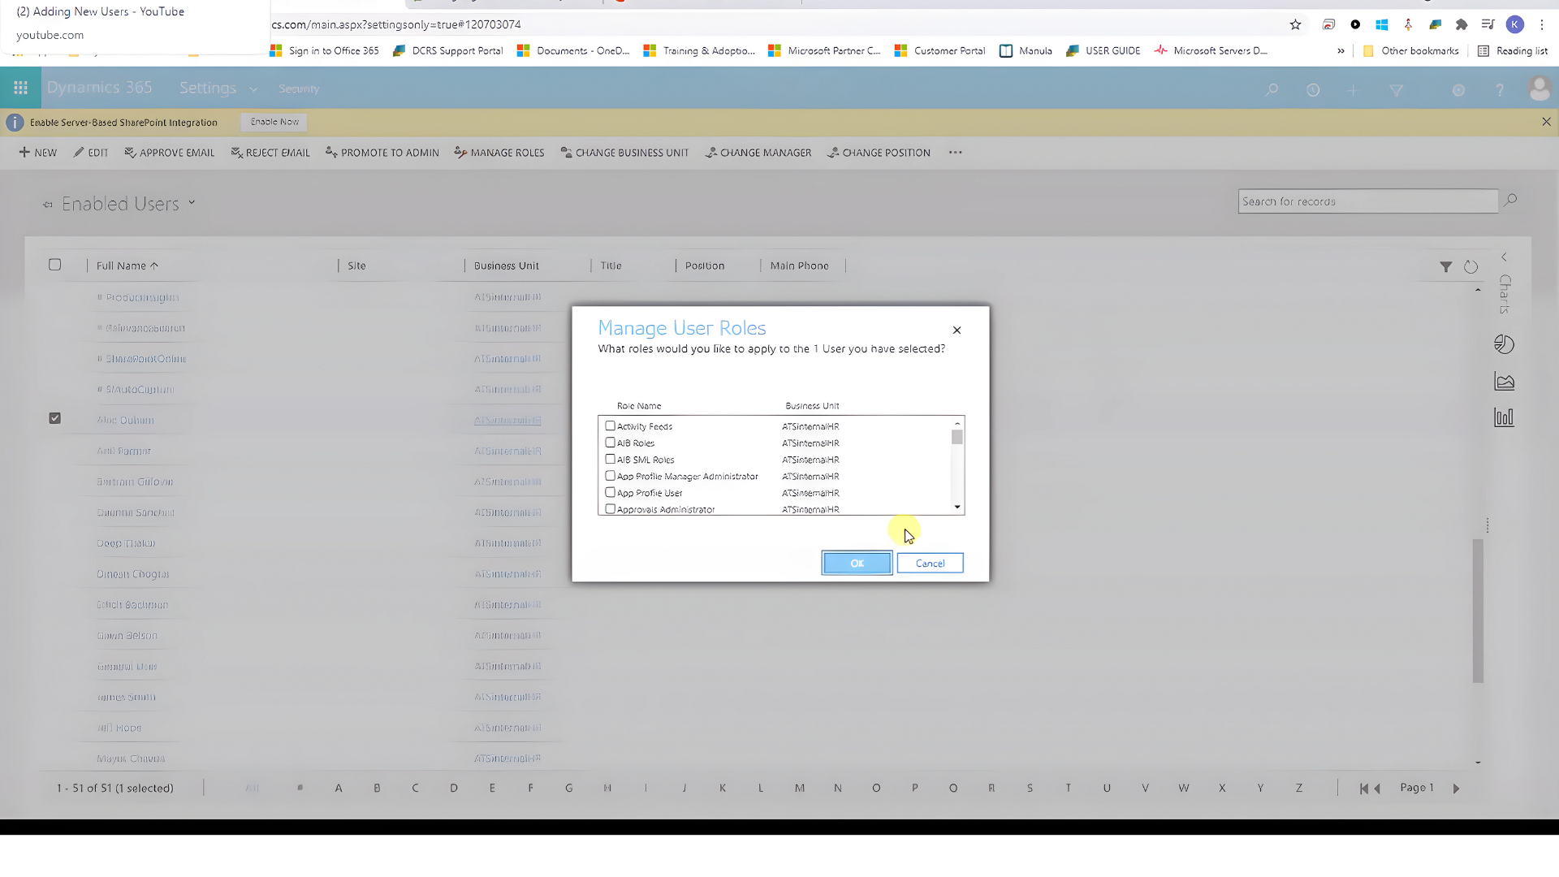Click the grid filter funnel icon
Screen dimensions: 1559x877
[x=1446, y=266]
